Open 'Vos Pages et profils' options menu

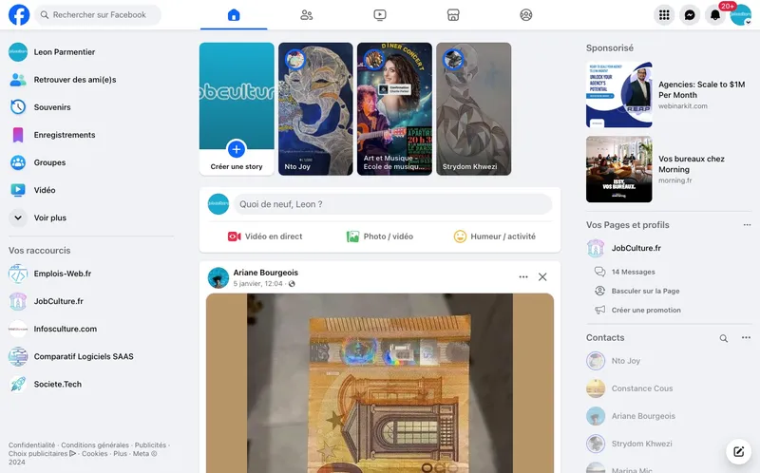point(746,225)
